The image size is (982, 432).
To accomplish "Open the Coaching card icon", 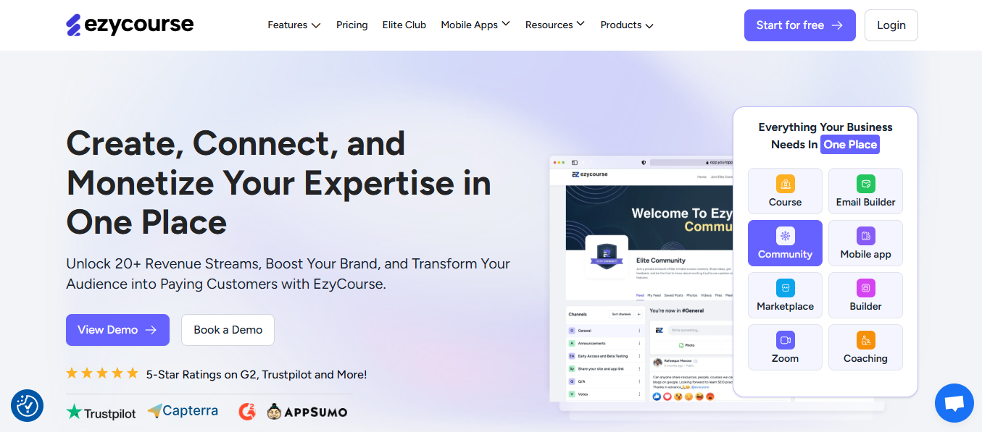I will tap(865, 340).
